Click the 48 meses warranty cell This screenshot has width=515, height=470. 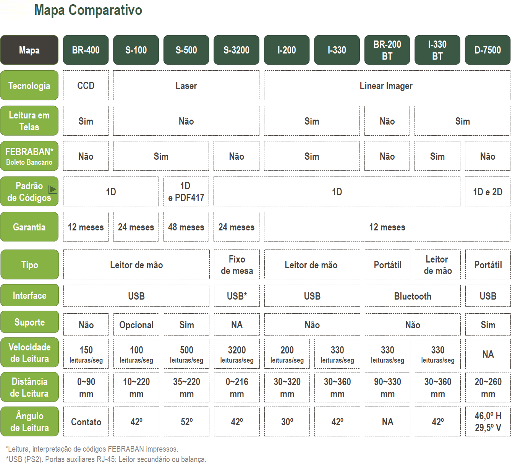click(186, 227)
